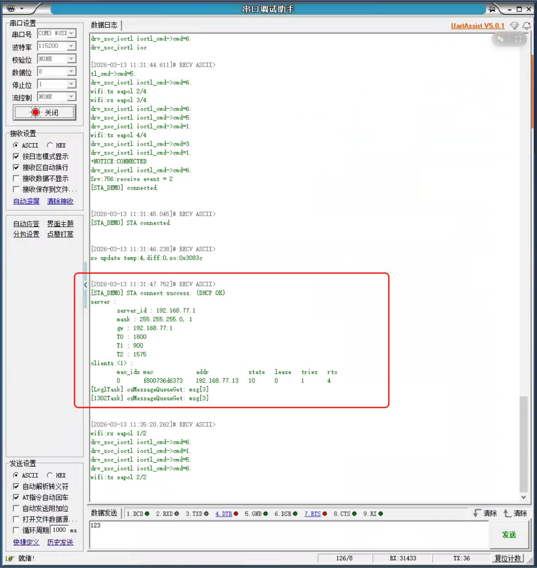The height and width of the screenshot is (568, 537).
Task: Click the log scrollbar thumb
Action: pyautogui.click(x=523, y=444)
